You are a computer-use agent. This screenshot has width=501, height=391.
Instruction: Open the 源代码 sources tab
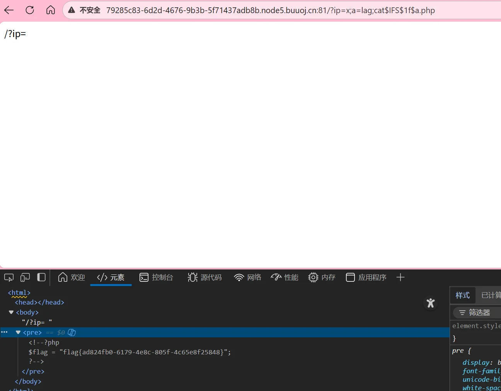(205, 278)
